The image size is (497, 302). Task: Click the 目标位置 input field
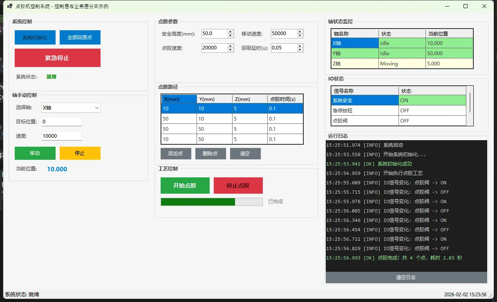click(x=61, y=122)
